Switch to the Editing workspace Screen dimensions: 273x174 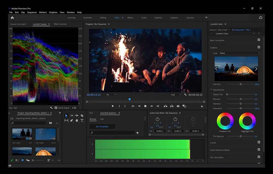click(x=103, y=18)
